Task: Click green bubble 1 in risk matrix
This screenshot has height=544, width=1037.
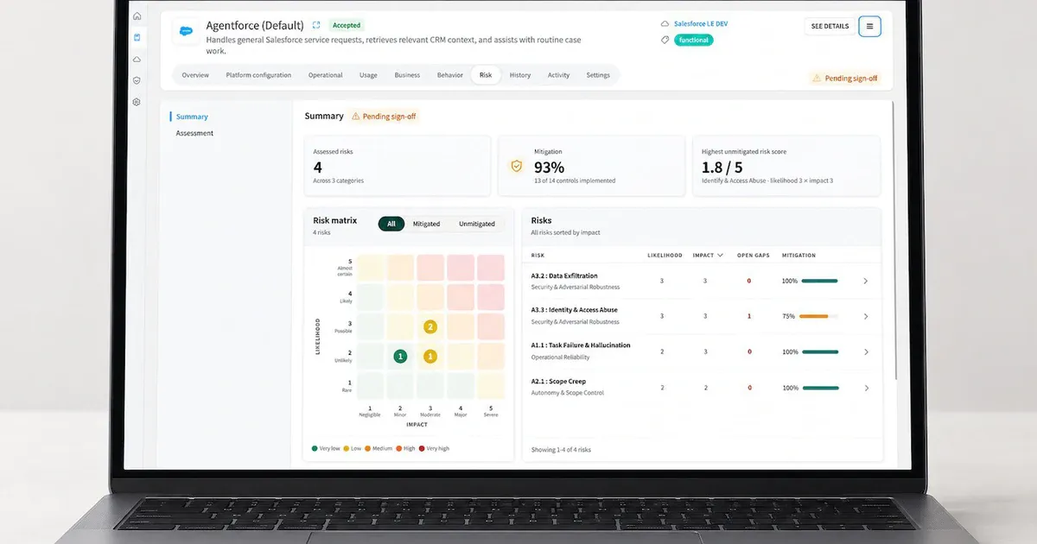Action: pyautogui.click(x=400, y=356)
